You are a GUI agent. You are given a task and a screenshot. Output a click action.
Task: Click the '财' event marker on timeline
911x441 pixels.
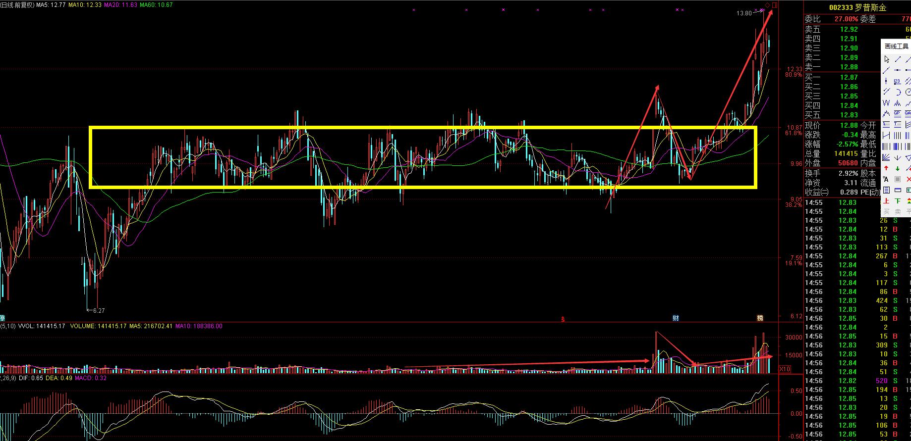676,318
